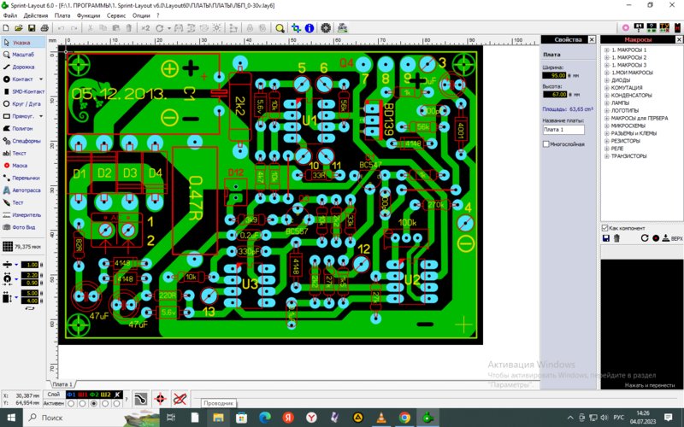Select the Измеритель measure tool

tap(23, 215)
